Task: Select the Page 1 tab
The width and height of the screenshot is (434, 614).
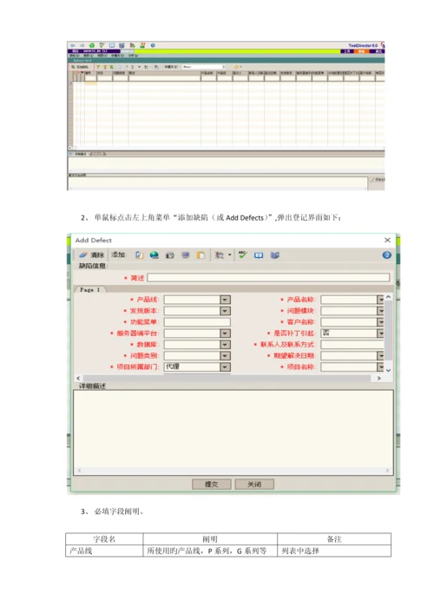Action: pyautogui.click(x=90, y=290)
